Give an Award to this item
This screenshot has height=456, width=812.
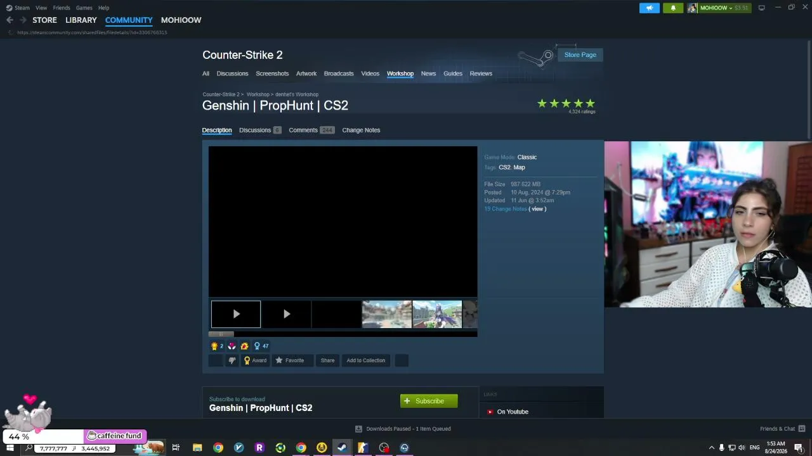[256, 360]
